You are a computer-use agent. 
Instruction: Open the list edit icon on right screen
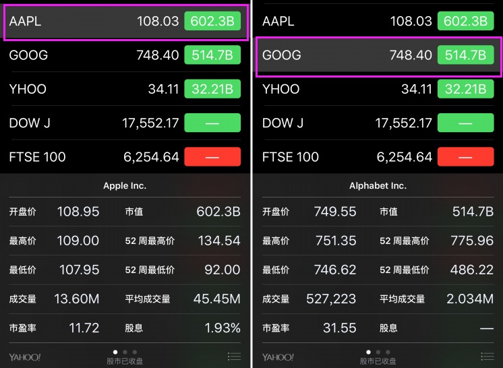[x=487, y=356]
